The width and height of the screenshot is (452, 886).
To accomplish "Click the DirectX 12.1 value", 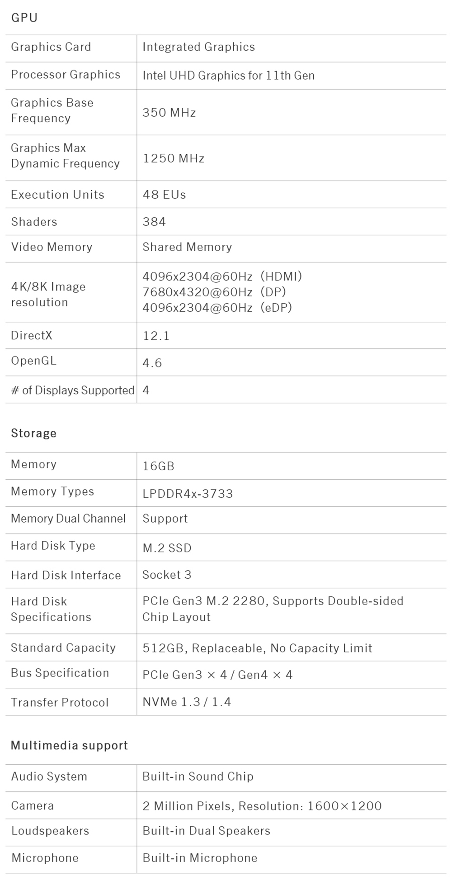I will tap(156, 336).
